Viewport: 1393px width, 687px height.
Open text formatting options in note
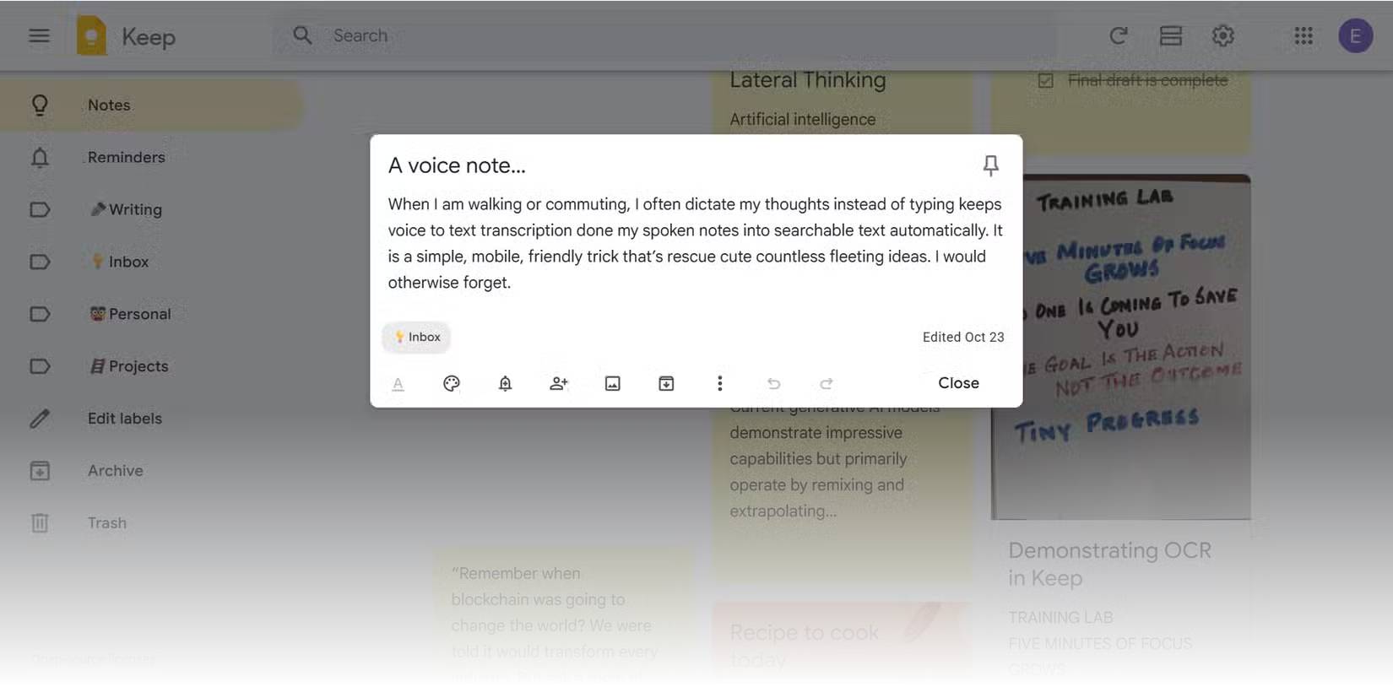398,384
